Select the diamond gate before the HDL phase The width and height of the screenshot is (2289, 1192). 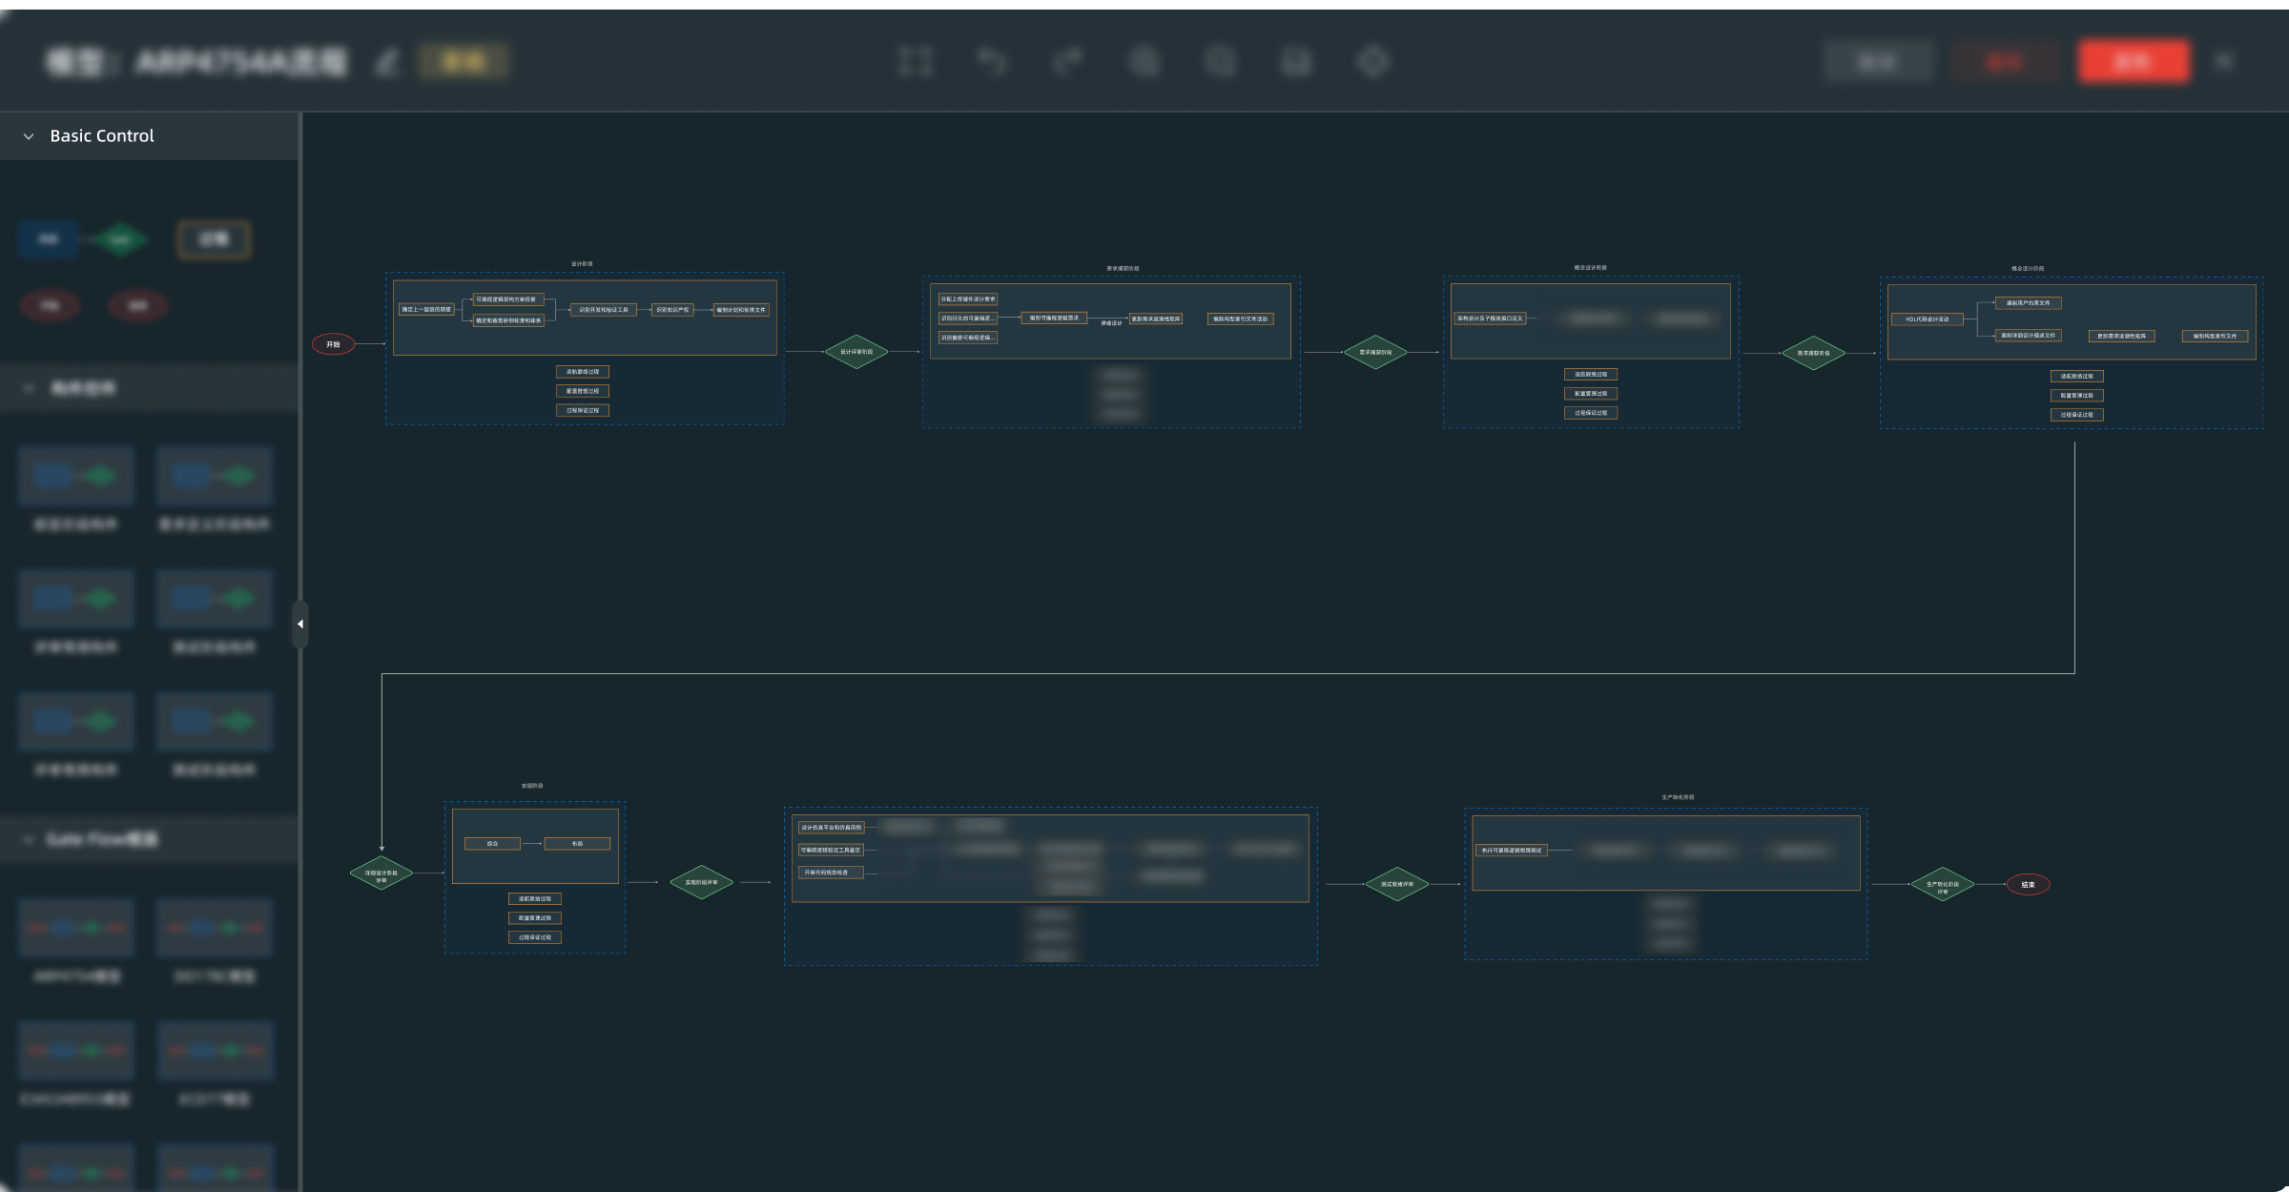pos(1814,353)
